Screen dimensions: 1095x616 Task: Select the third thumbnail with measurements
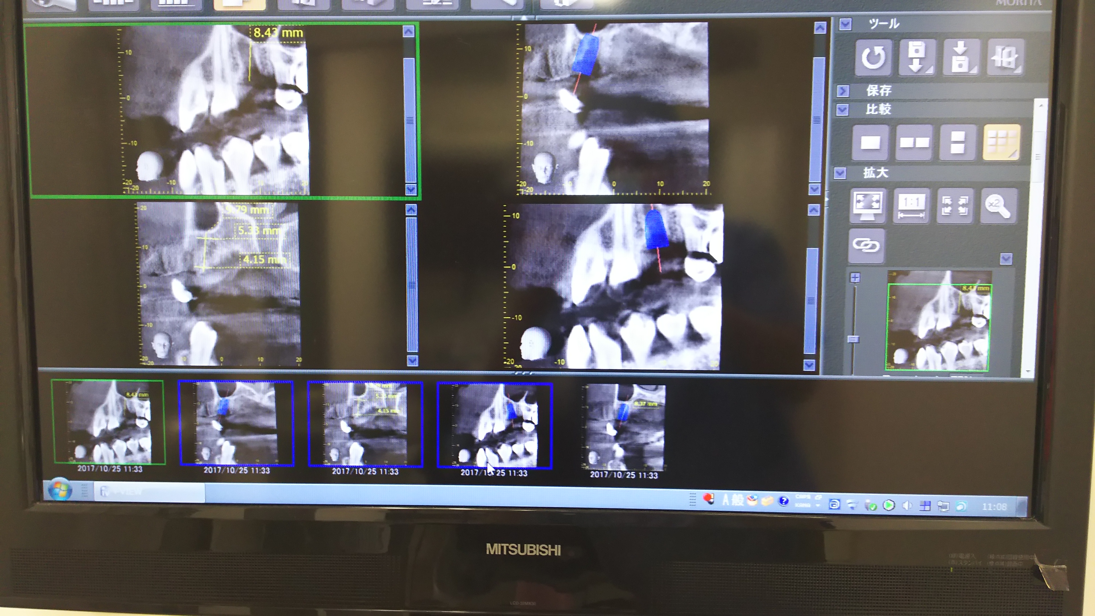366,424
